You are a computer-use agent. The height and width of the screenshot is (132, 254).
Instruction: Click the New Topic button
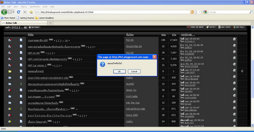click(225, 27)
